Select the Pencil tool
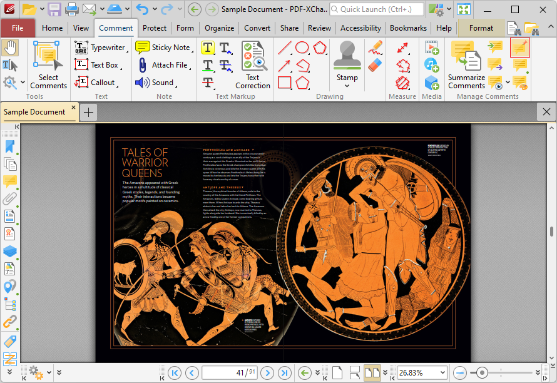This screenshot has width=557, height=383. (x=375, y=48)
